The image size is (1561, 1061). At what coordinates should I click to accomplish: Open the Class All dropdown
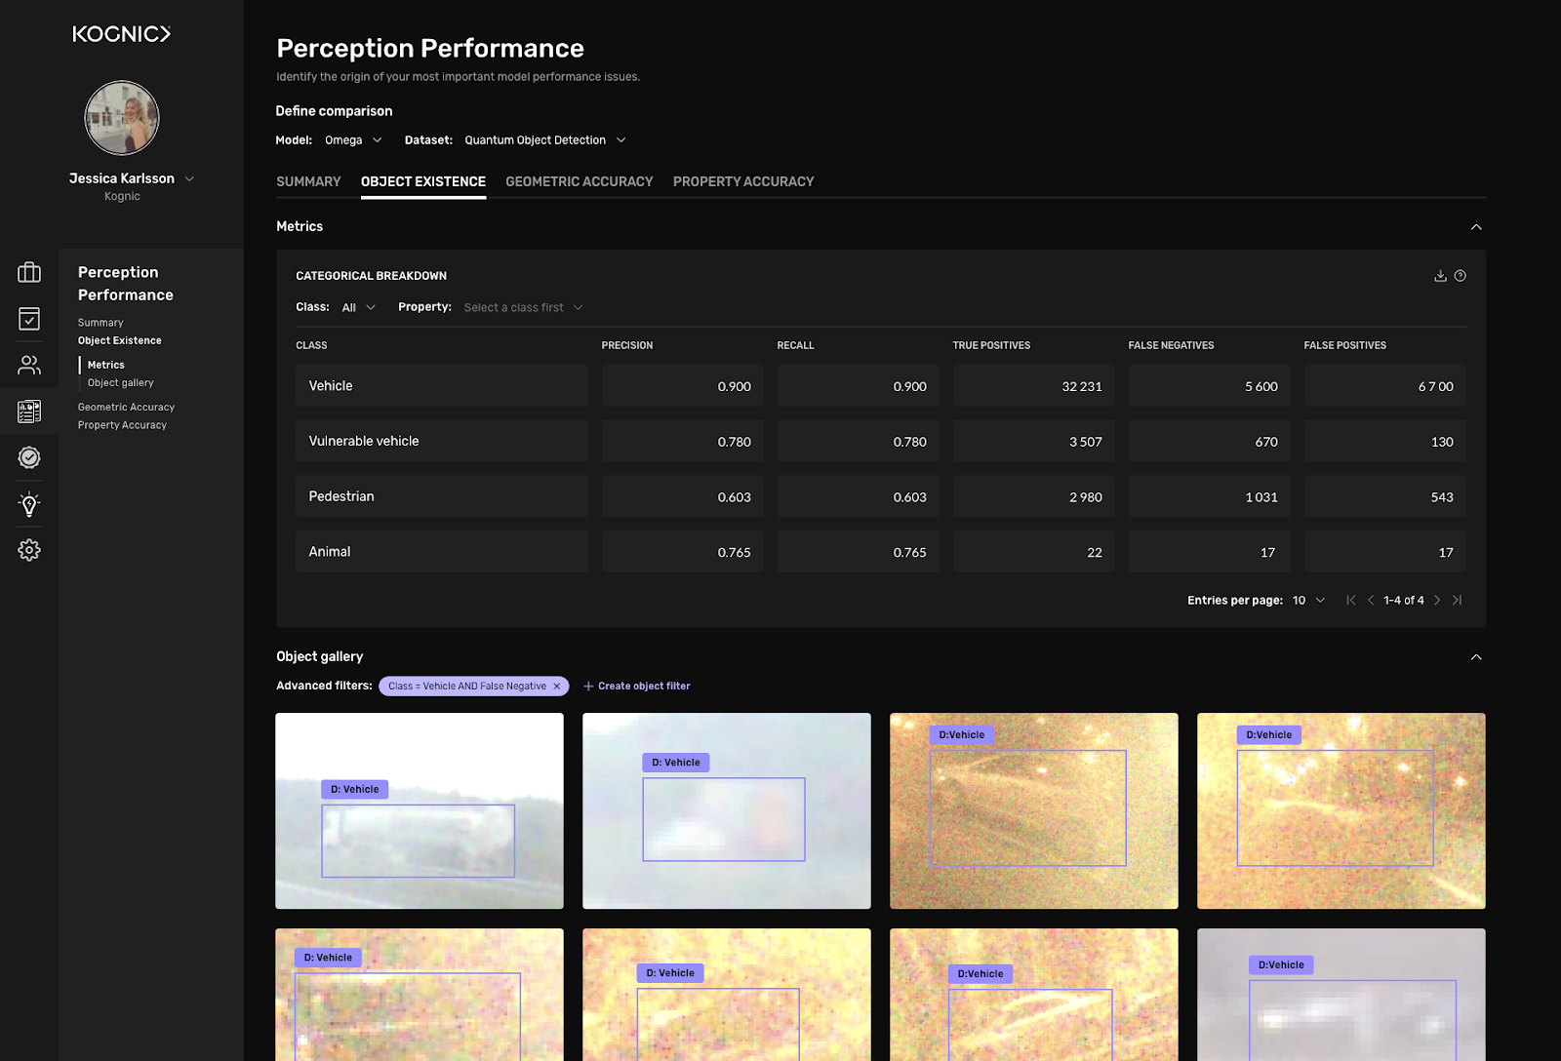358,307
